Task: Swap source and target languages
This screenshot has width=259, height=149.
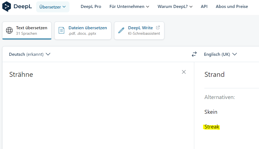Action: point(194,54)
